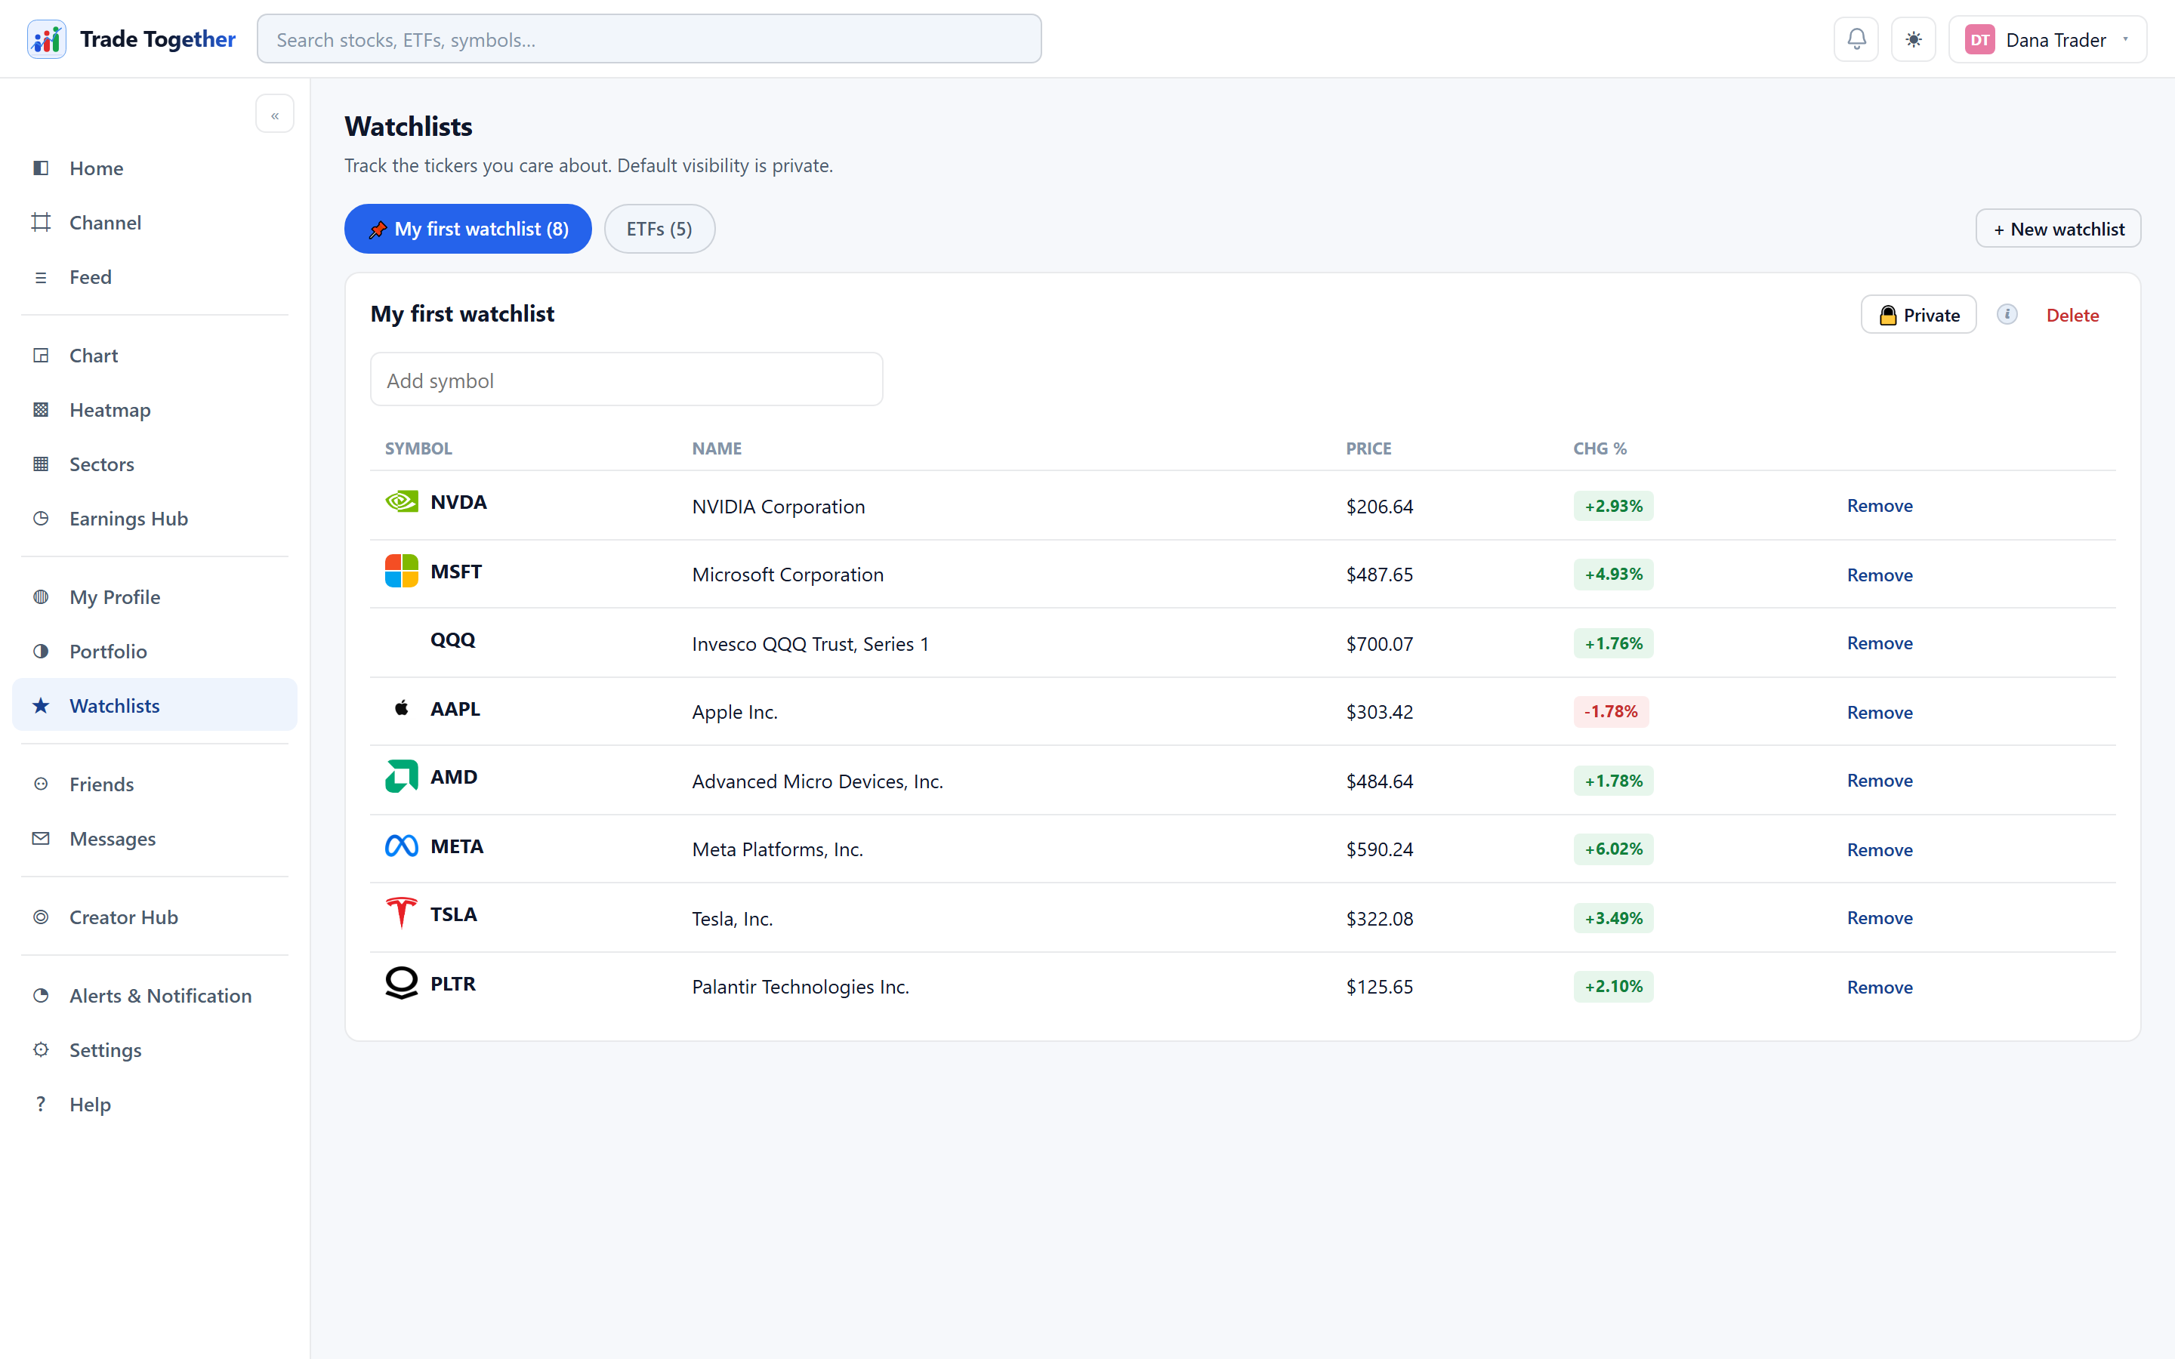Click the Watchlists star icon
2175x1359 pixels.
click(42, 706)
